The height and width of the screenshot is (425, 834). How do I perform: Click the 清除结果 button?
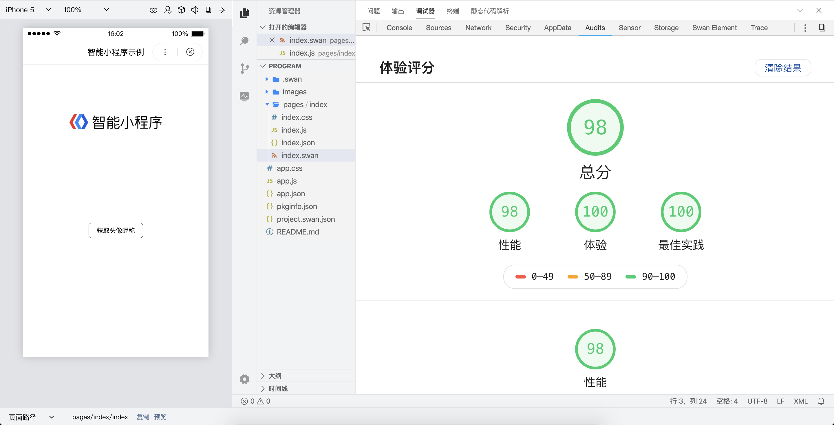pyautogui.click(x=782, y=68)
